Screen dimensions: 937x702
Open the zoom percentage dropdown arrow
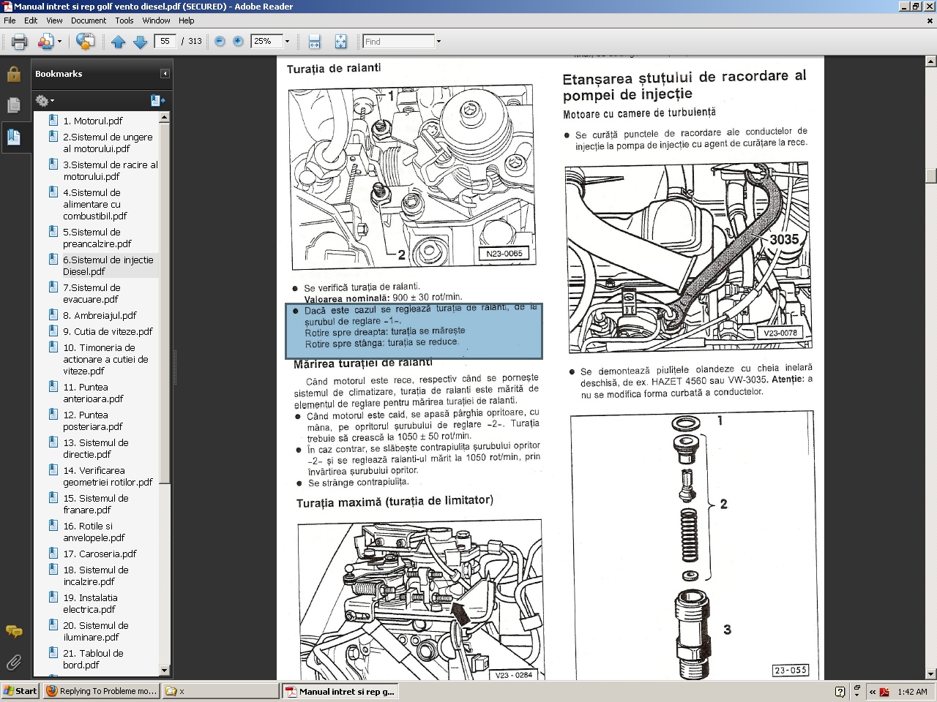pyautogui.click(x=287, y=42)
